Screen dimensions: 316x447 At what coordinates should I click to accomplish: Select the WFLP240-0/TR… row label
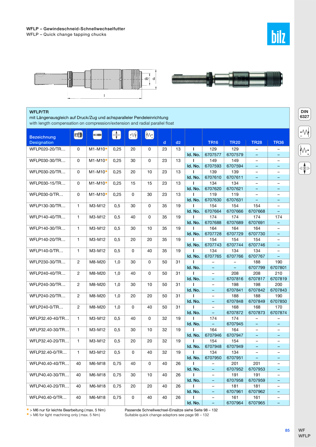[46, 307]
